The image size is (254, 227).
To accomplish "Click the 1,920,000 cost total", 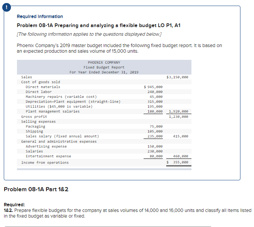I will tap(179, 111).
